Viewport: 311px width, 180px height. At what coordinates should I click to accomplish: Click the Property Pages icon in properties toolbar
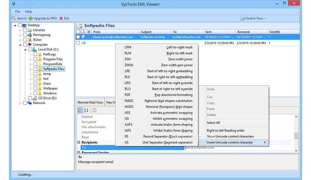tap(94, 110)
